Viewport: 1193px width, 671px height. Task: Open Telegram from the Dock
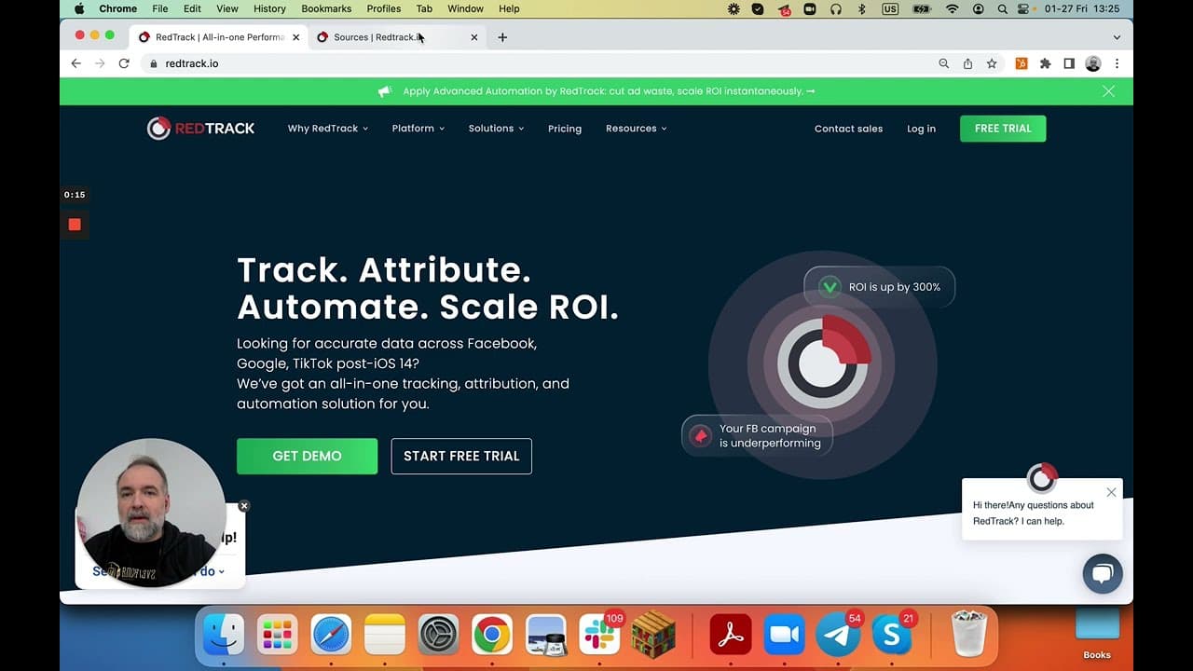pos(838,635)
